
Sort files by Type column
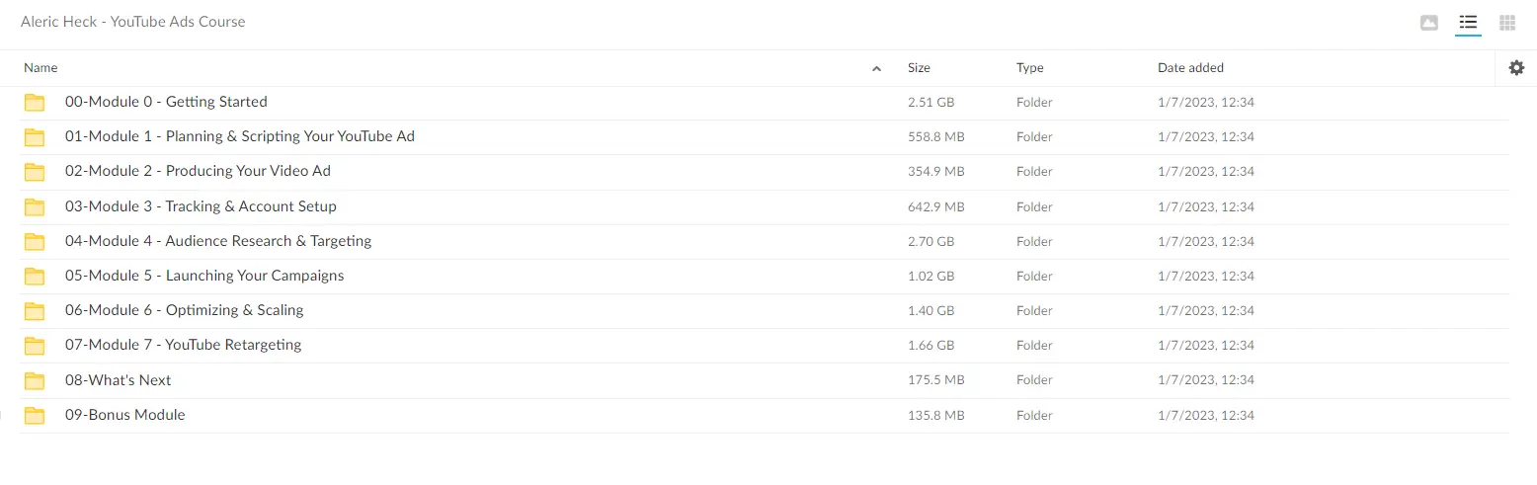click(1029, 68)
